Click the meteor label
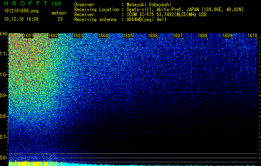 (x=59, y=13)
